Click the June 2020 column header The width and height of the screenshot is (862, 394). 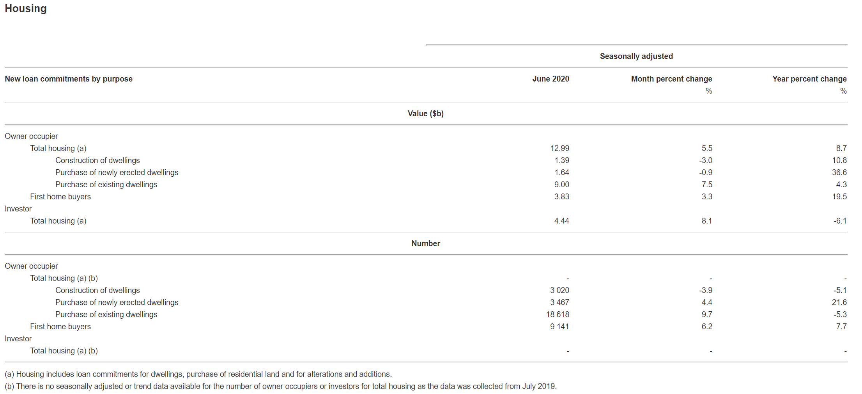click(550, 79)
